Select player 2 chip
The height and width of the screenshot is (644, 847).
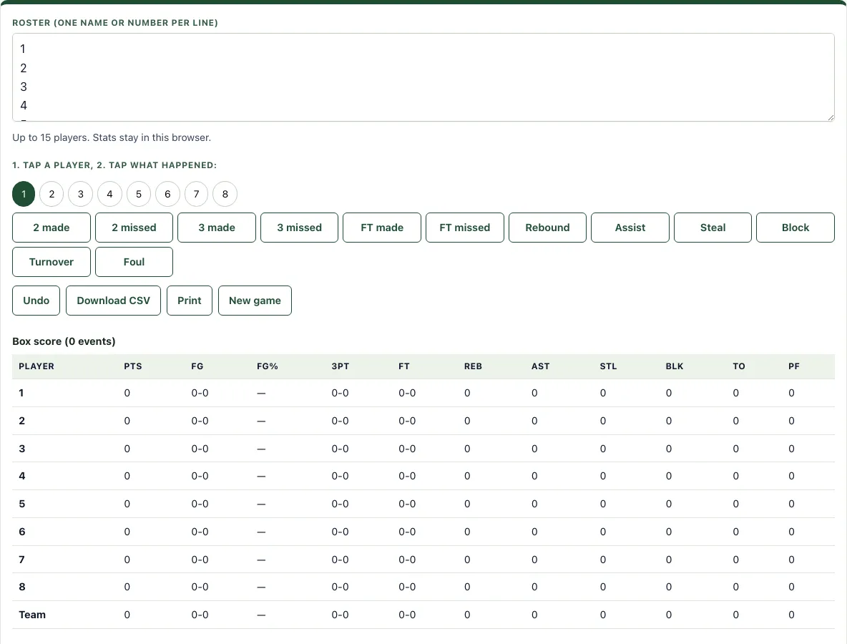(52, 194)
